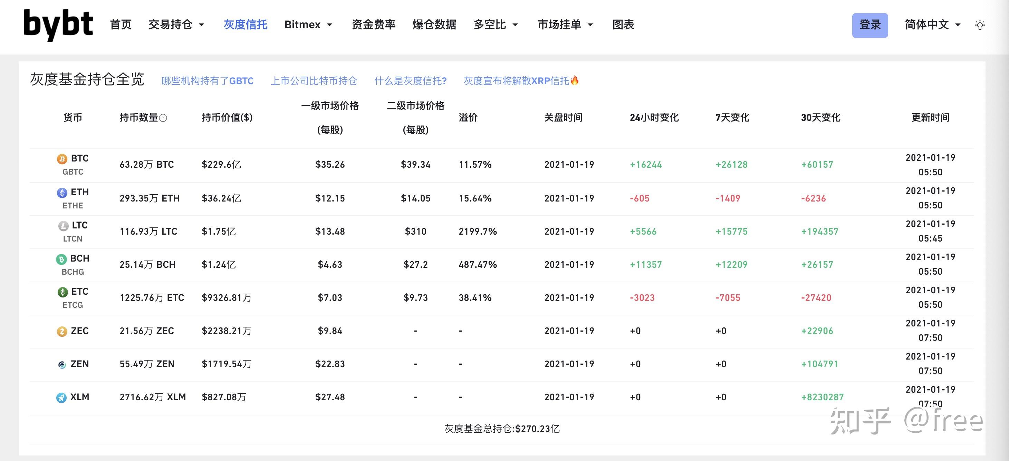Go to the 灰度信托 nav tab

[246, 24]
